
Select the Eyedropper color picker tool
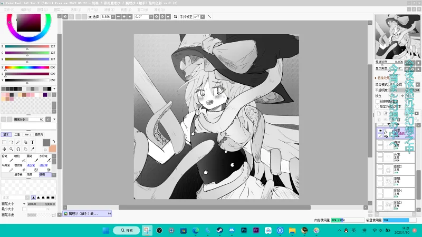(x=32, y=149)
